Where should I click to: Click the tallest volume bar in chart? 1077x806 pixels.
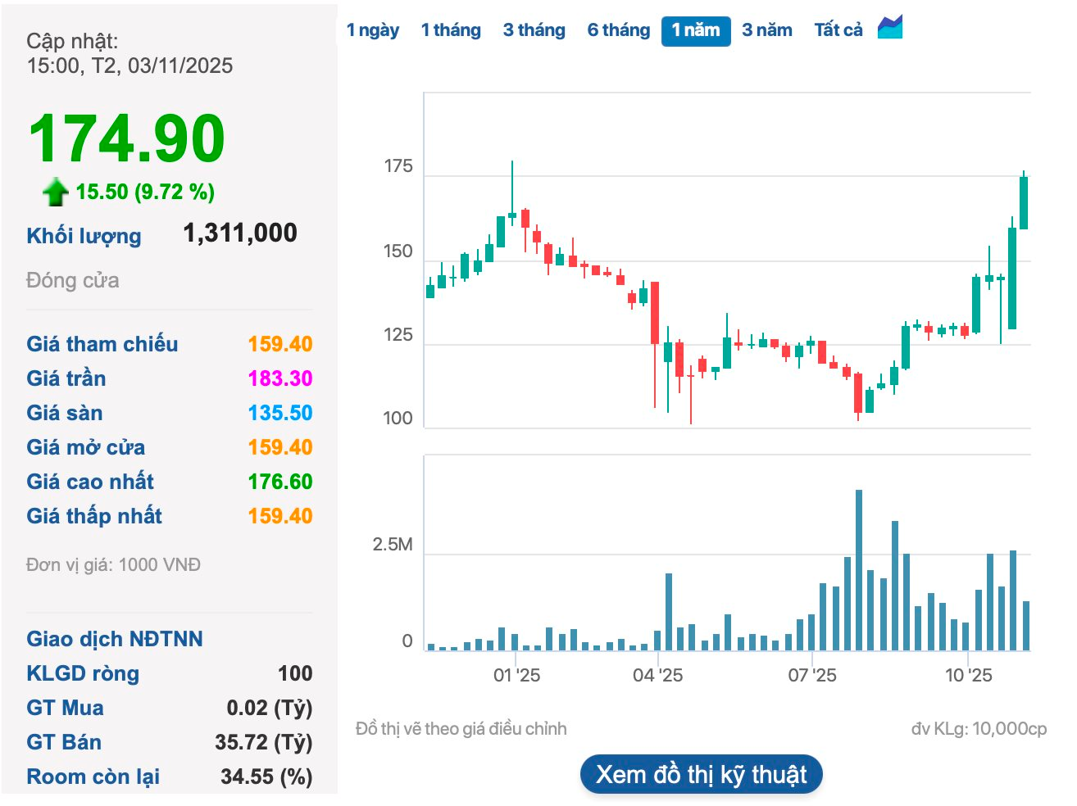[x=858, y=569]
